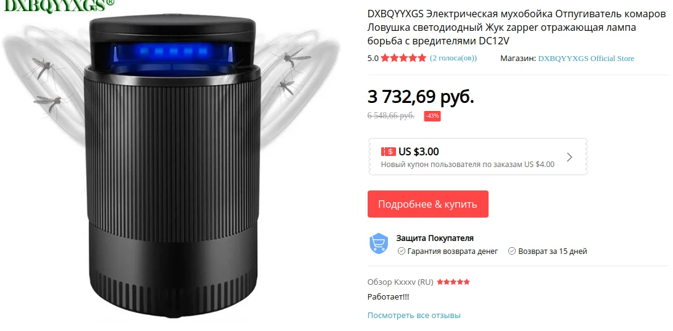This screenshot has height=331, width=673.
Task: Click the Работает!!! review text
Action: pos(389,296)
